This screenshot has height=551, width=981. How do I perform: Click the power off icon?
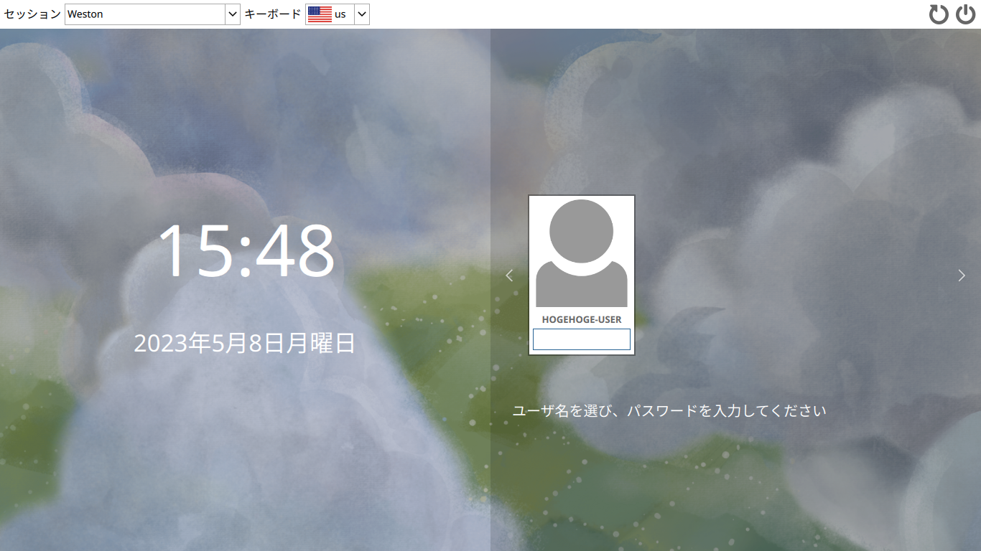[966, 14]
